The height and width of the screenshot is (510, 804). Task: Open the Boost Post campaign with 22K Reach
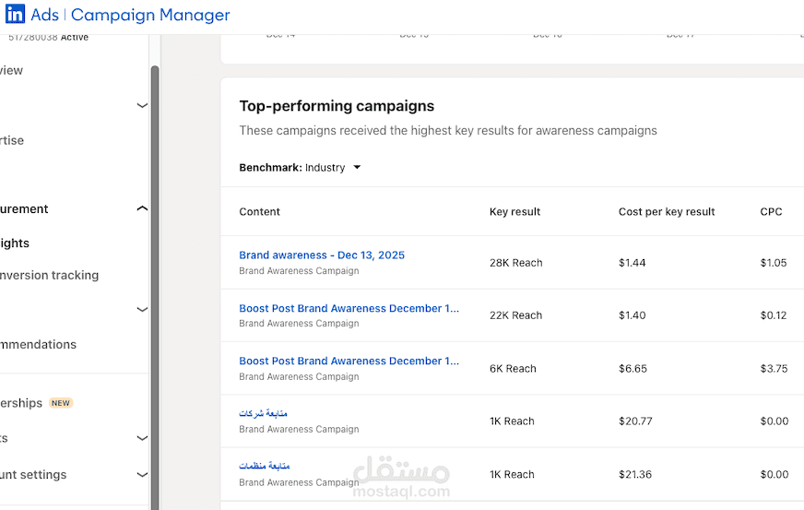point(349,308)
